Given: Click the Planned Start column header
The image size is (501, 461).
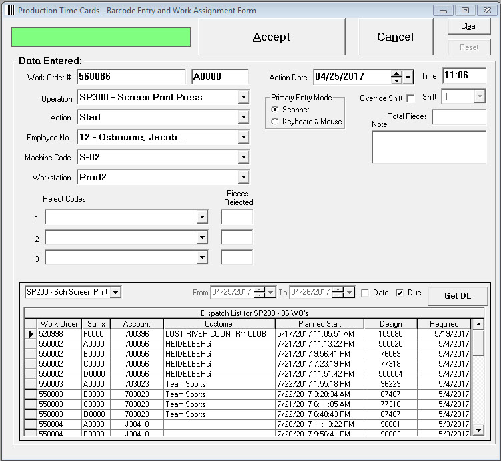Looking at the screenshot, I should point(320,324).
